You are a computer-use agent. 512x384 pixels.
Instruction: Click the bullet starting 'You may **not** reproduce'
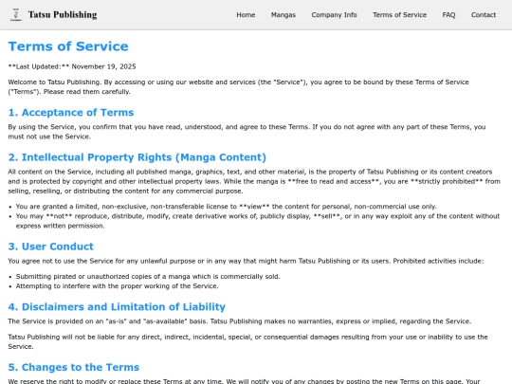pos(258,221)
